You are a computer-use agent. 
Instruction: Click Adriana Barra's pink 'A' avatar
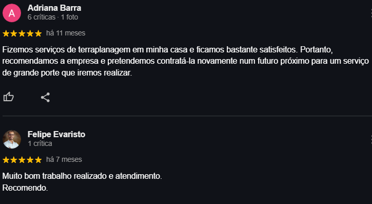12,13
